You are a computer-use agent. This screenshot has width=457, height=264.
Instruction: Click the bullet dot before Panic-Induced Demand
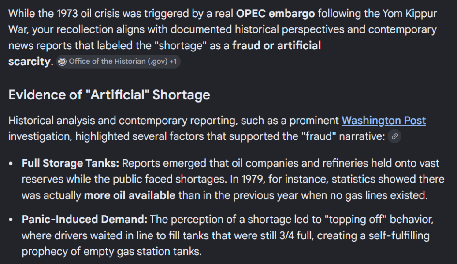click(x=11, y=220)
